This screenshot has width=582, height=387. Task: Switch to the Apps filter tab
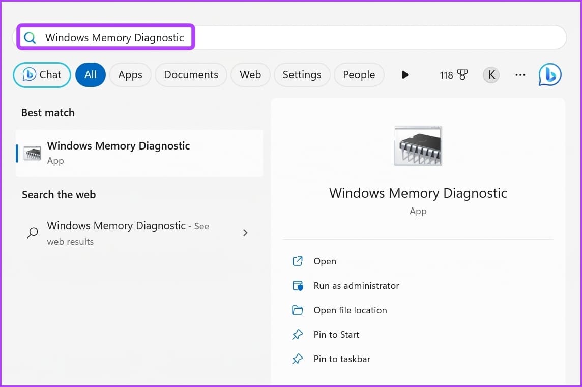[130, 75]
